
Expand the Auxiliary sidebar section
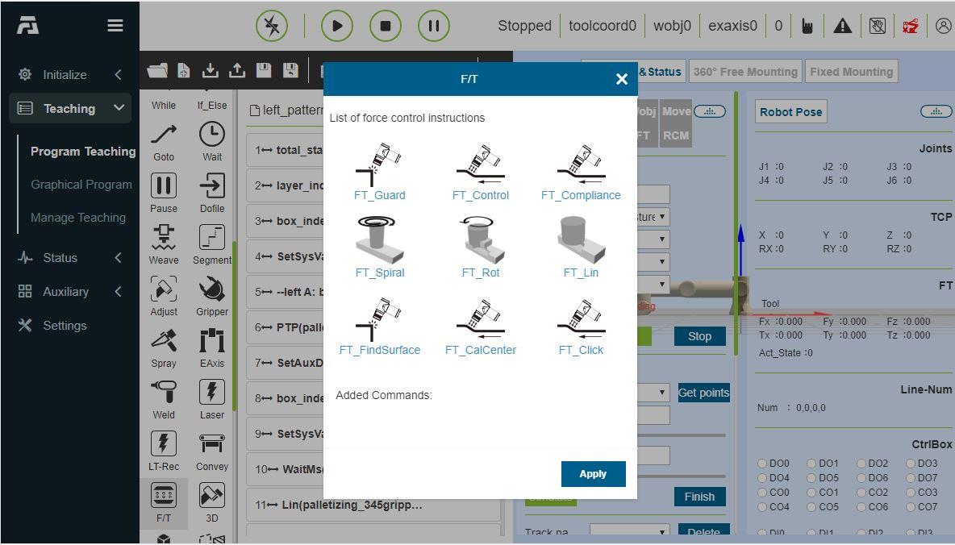pyautogui.click(x=70, y=292)
